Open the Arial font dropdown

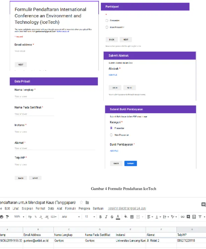click(x=71, y=217)
